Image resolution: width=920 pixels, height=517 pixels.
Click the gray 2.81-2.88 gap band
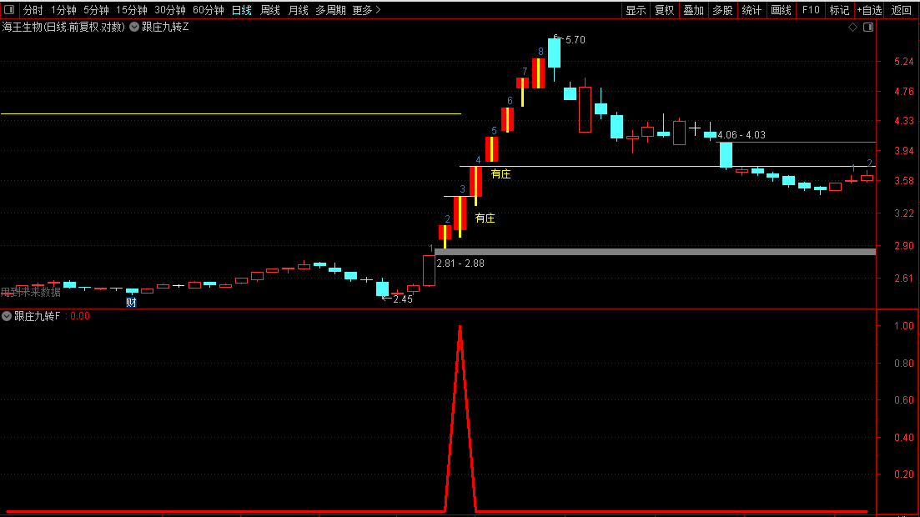click(x=655, y=252)
